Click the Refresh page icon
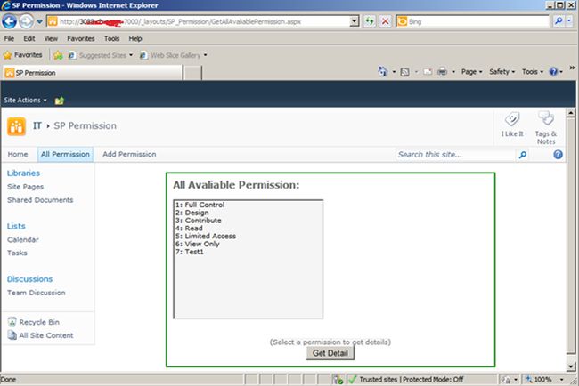This screenshot has width=579, height=386. [x=370, y=21]
